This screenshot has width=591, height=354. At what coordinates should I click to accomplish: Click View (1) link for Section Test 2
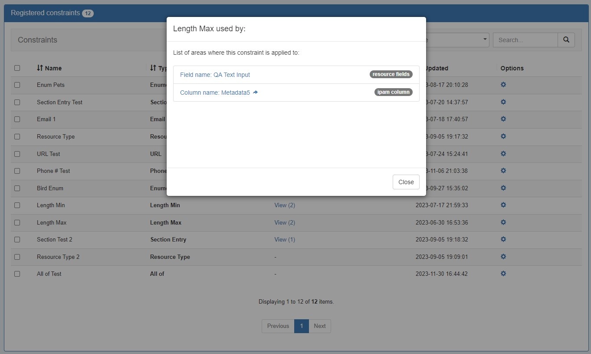click(285, 239)
